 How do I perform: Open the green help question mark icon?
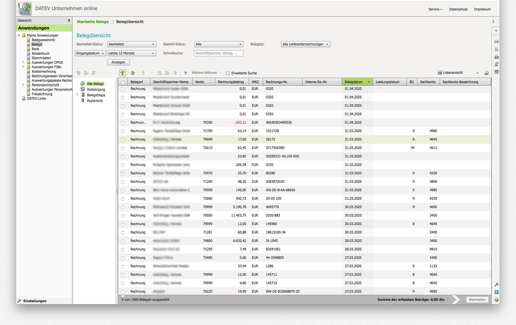point(497,300)
